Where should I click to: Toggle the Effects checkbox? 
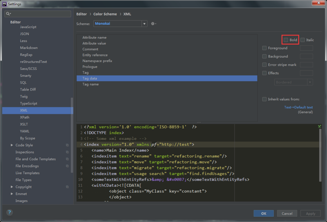pyautogui.click(x=264, y=73)
